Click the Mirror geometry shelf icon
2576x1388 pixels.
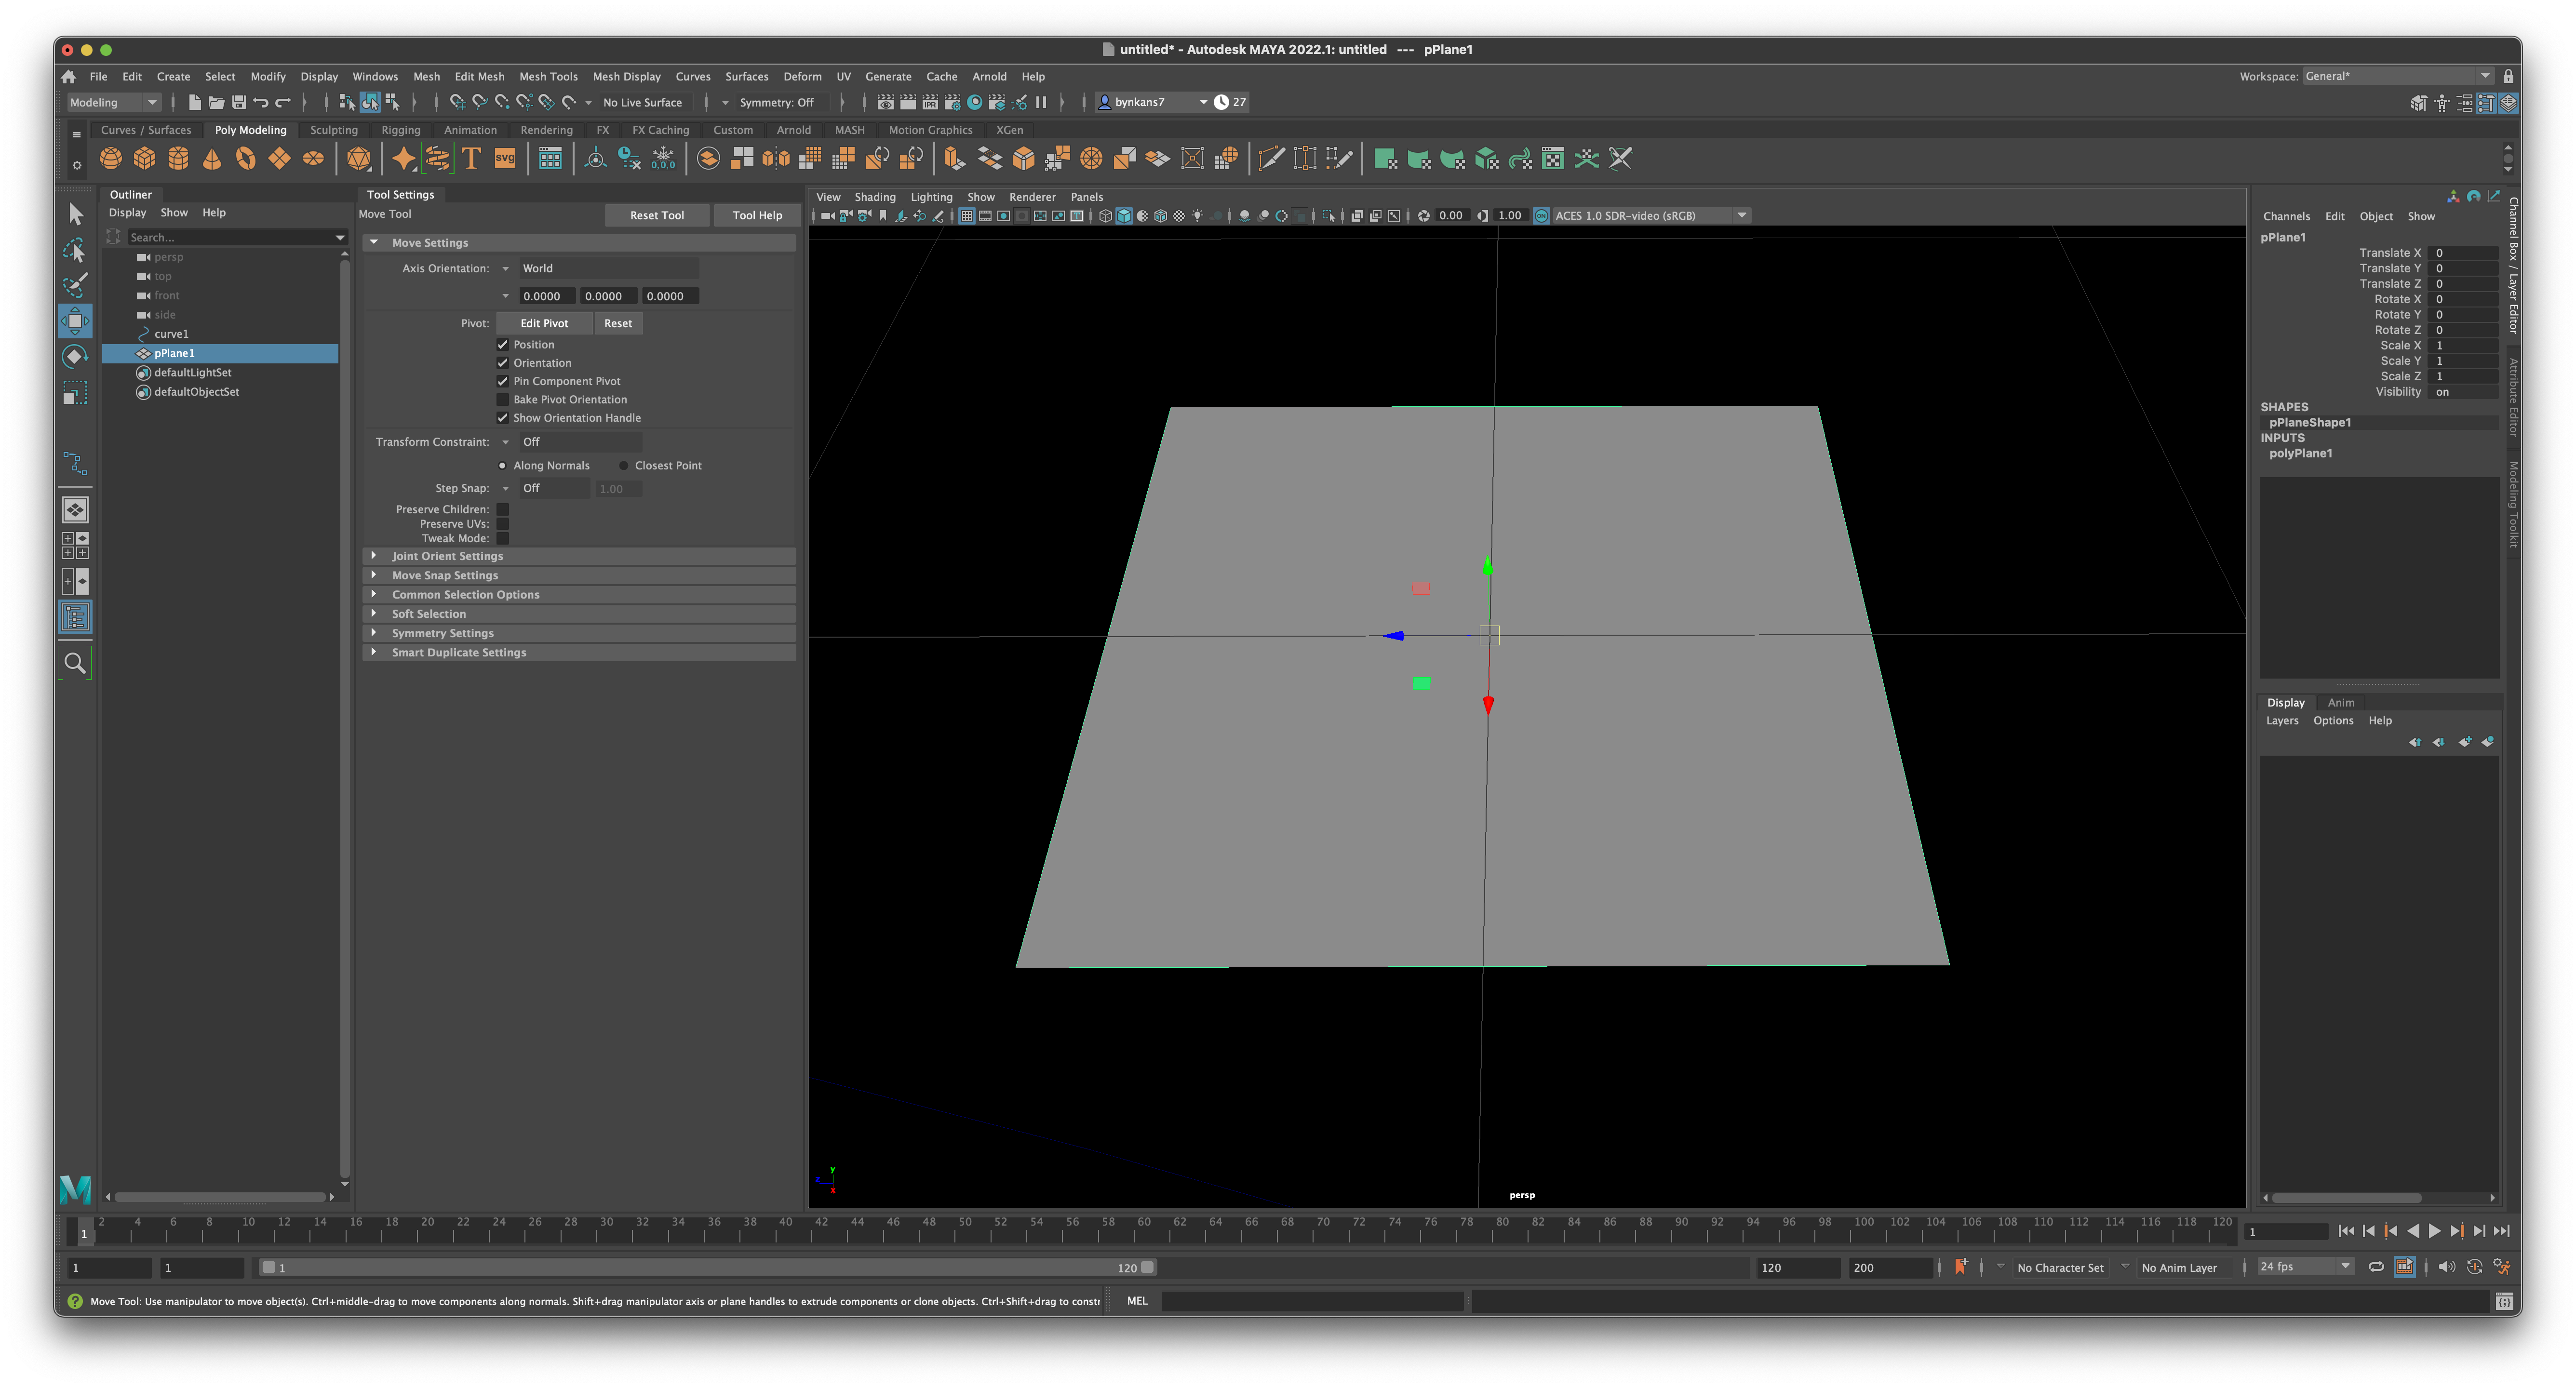776,159
